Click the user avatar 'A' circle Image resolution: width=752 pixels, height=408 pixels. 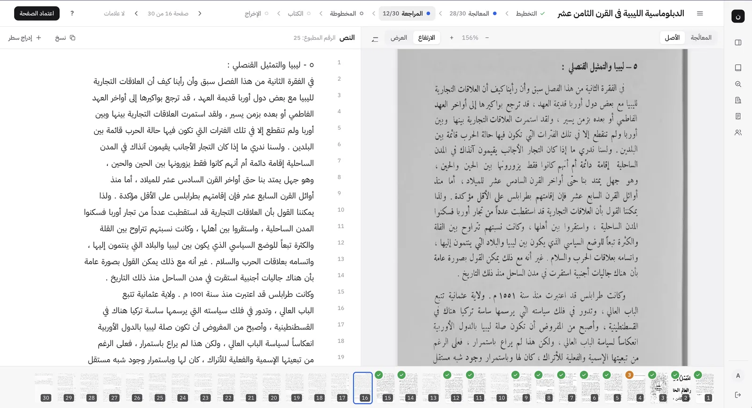point(738,376)
